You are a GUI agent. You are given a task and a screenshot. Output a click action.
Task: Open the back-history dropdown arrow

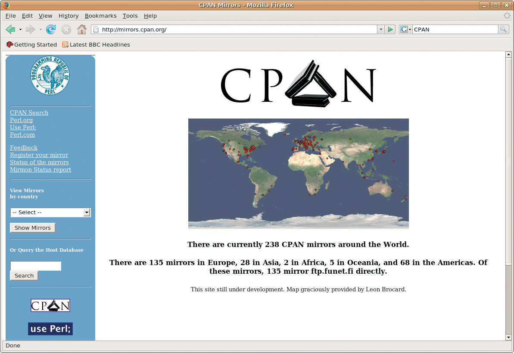[x=20, y=30]
